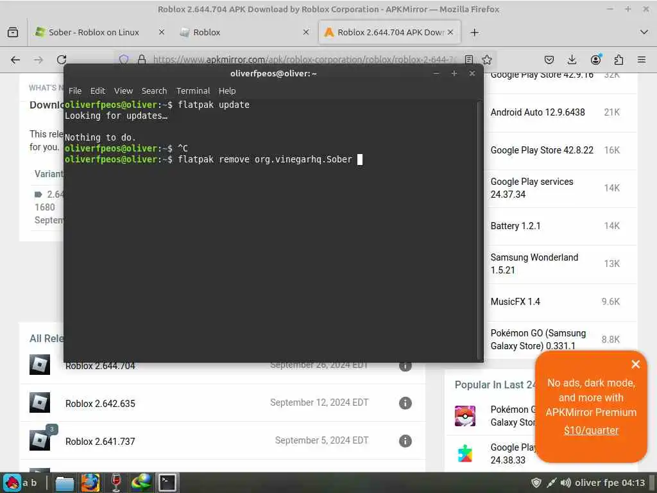Screen dimensions: 657x493
Task: Open the Firefox downloads panel
Action: click(572, 60)
